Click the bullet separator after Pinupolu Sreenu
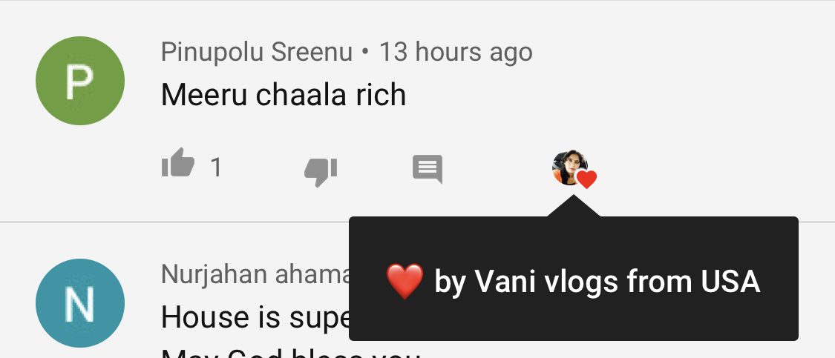Viewport: 835px width, 358px height. (x=365, y=52)
